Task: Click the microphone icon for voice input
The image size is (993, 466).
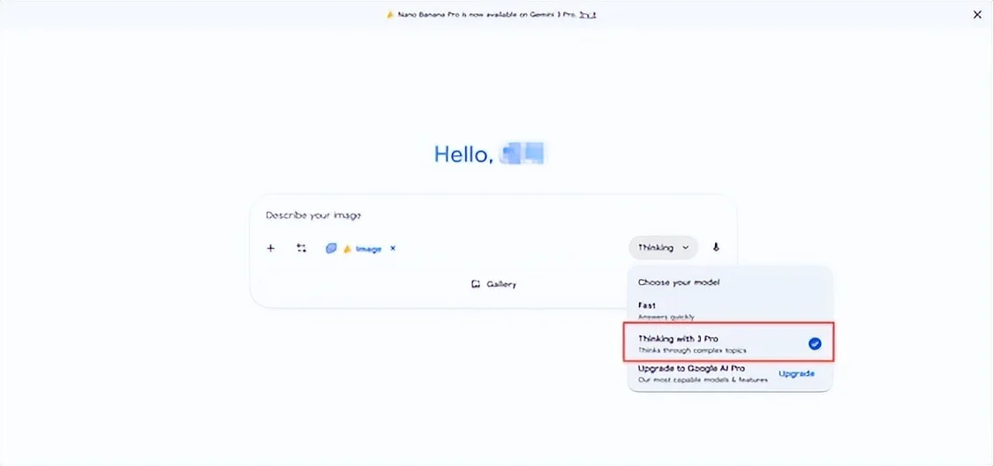Action: click(x=716, y=248)
